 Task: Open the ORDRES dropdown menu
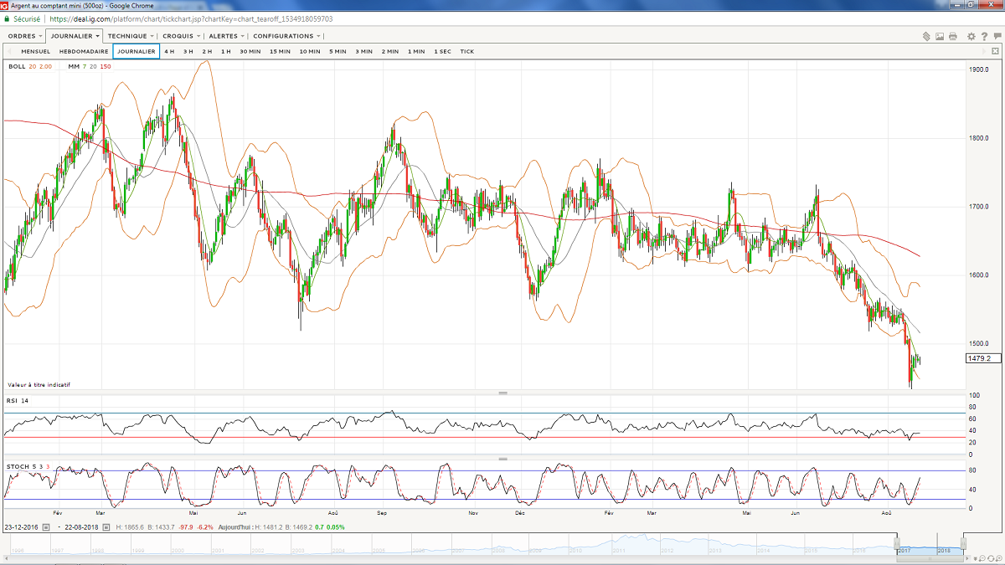[24, 36]
